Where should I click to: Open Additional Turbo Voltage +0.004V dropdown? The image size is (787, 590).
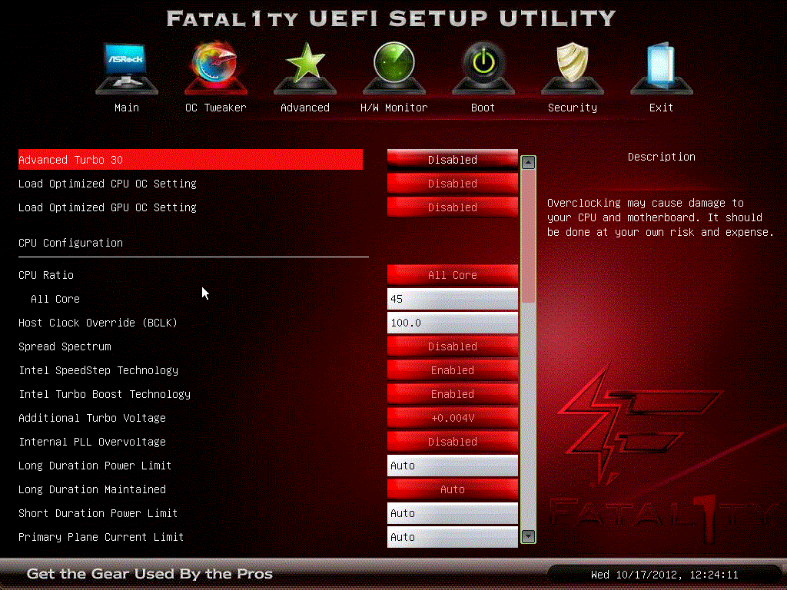452,418
